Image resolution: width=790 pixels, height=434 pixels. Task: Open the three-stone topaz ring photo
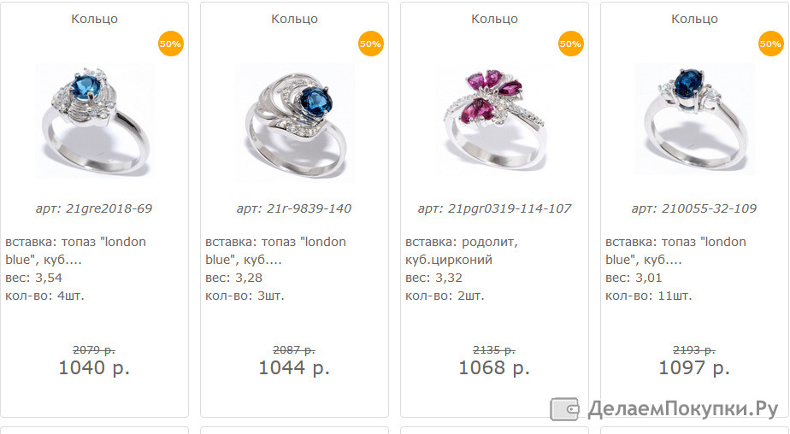click(x=695, y=120)
